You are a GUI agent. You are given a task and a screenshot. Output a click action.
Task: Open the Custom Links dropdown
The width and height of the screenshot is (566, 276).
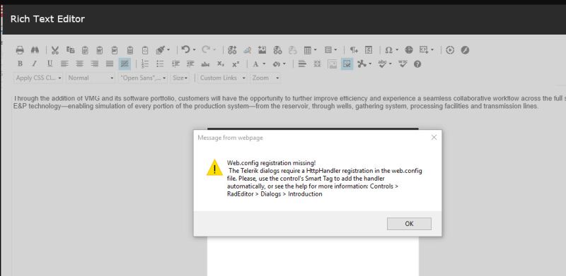[222, 78]
